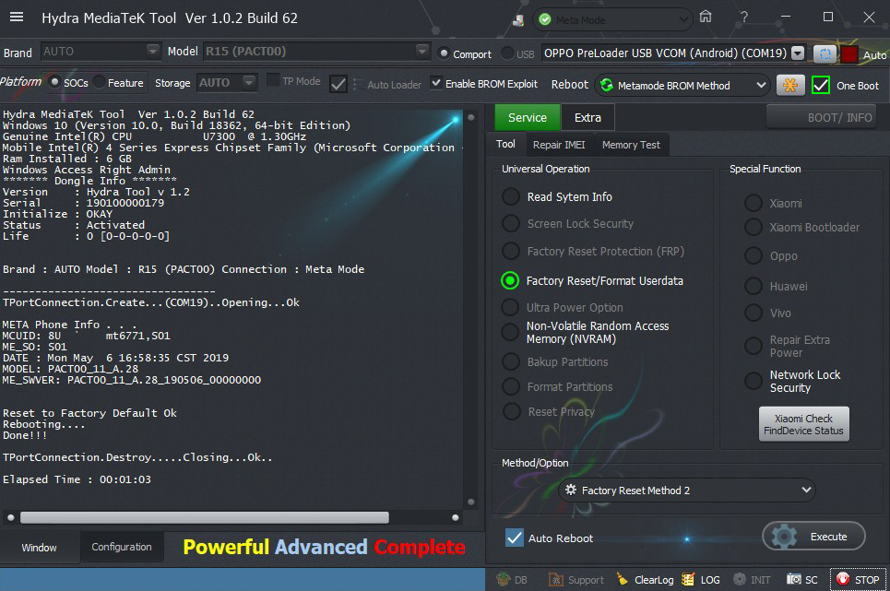
Task: Click the Execute button
Action: tap(813, 536)
